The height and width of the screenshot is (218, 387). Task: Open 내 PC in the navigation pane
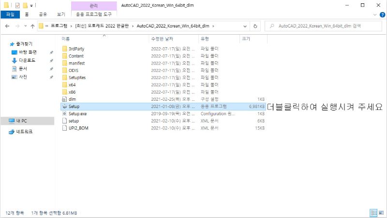tap(21, 120)
